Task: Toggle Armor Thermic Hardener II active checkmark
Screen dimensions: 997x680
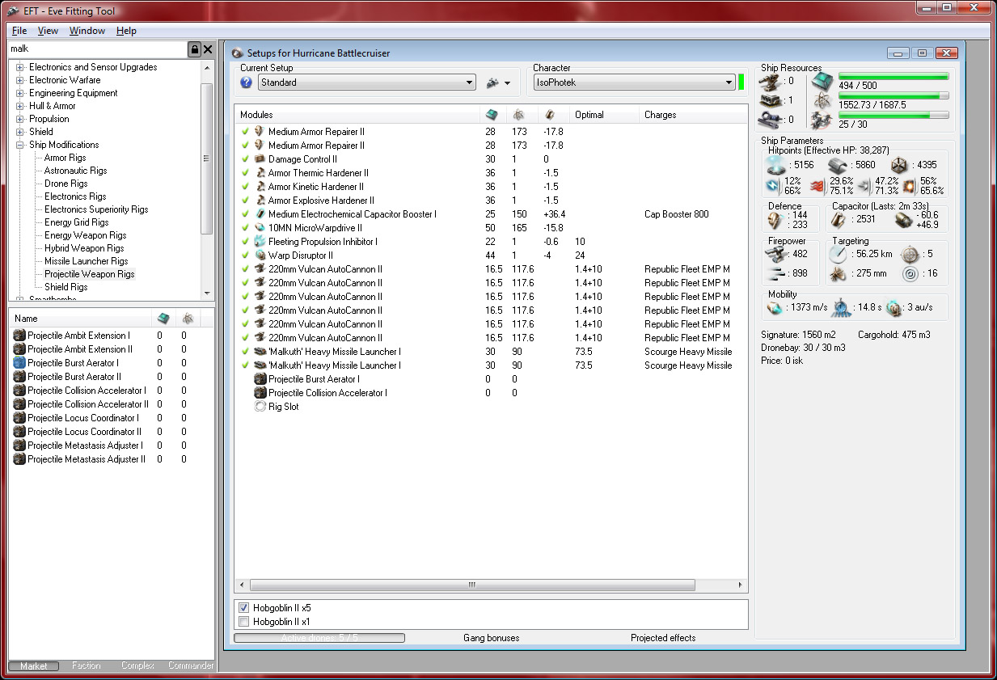Action: pyautogui.click(x=245, y=173)
